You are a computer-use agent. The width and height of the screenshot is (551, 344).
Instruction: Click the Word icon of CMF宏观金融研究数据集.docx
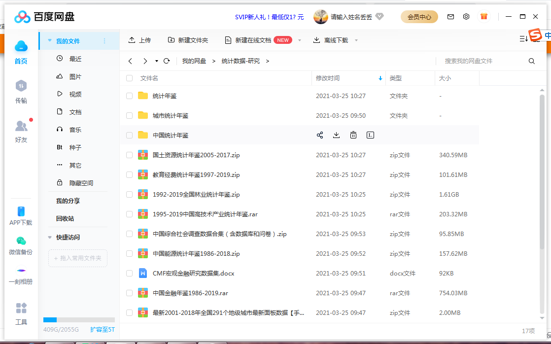click(x=142, y=273)
